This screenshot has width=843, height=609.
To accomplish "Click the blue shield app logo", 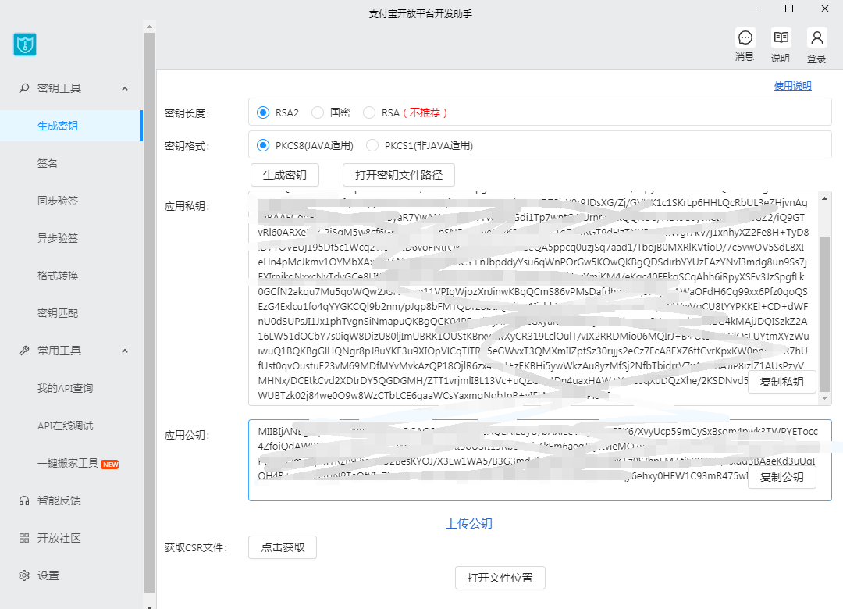I will tap(25, 45).
